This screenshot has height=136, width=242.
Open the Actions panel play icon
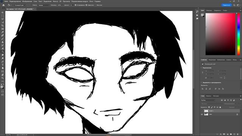[197, 15]
